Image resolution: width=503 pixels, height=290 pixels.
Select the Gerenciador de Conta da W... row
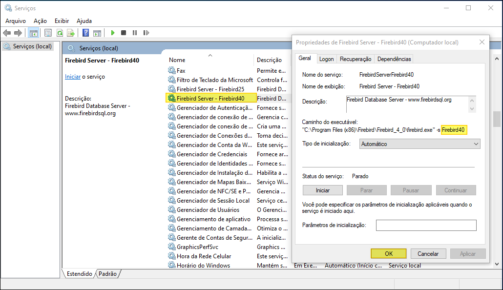[228, 145]
